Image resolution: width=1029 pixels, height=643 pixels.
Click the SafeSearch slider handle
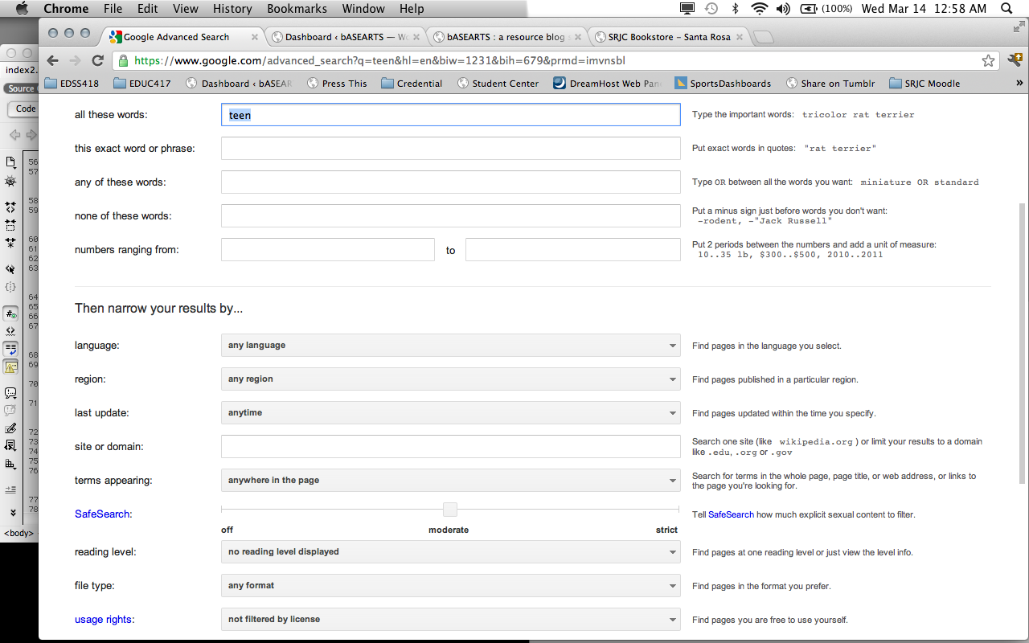pyautogui.click(x=450, y=510)
